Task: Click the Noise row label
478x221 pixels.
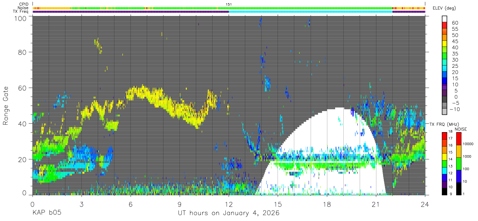Action: [23, 8]
